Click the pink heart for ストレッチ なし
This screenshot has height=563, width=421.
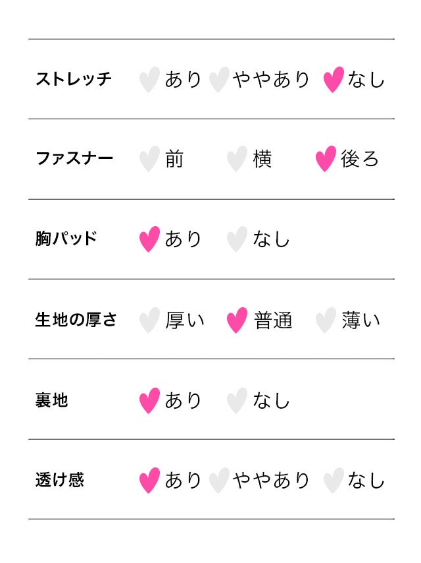[x=334, y=80]
